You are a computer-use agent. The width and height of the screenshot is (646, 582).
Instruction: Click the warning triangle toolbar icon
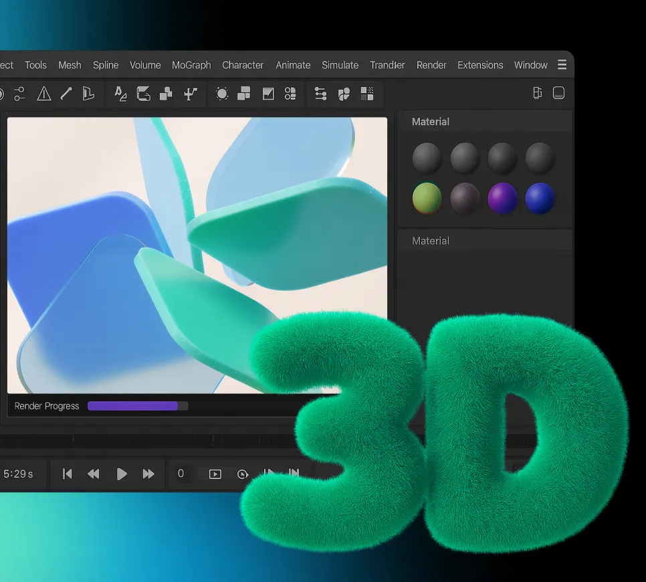point(44,94)
